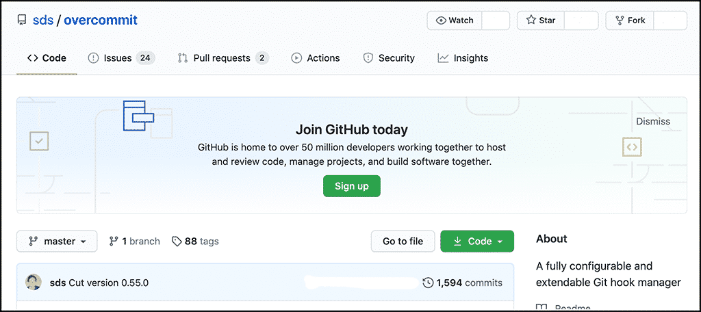Expand the master branch dropdown
The height and width of the screenshot is (312, 701).
[x=57, y=242]
